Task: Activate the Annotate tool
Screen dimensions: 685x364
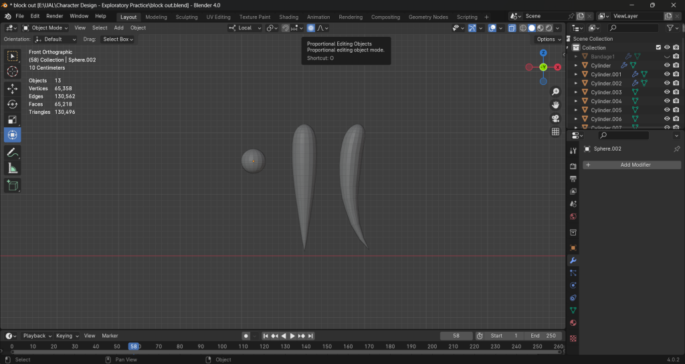Action: pyautogui.click(x=12, y=153)
